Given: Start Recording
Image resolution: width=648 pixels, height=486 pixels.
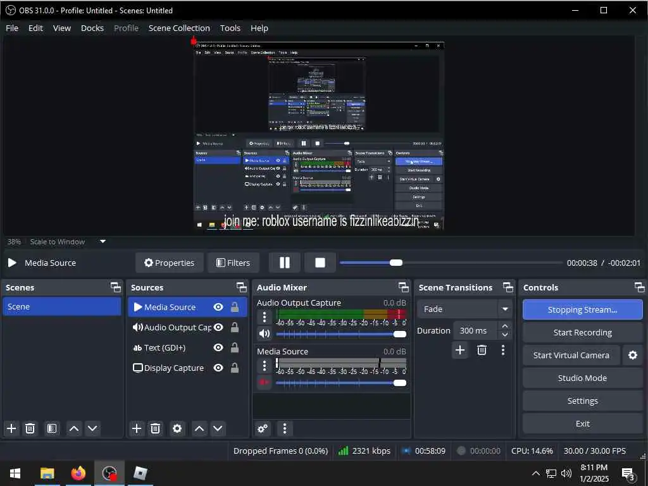Looking at the screenshot, I should (582, 333).
